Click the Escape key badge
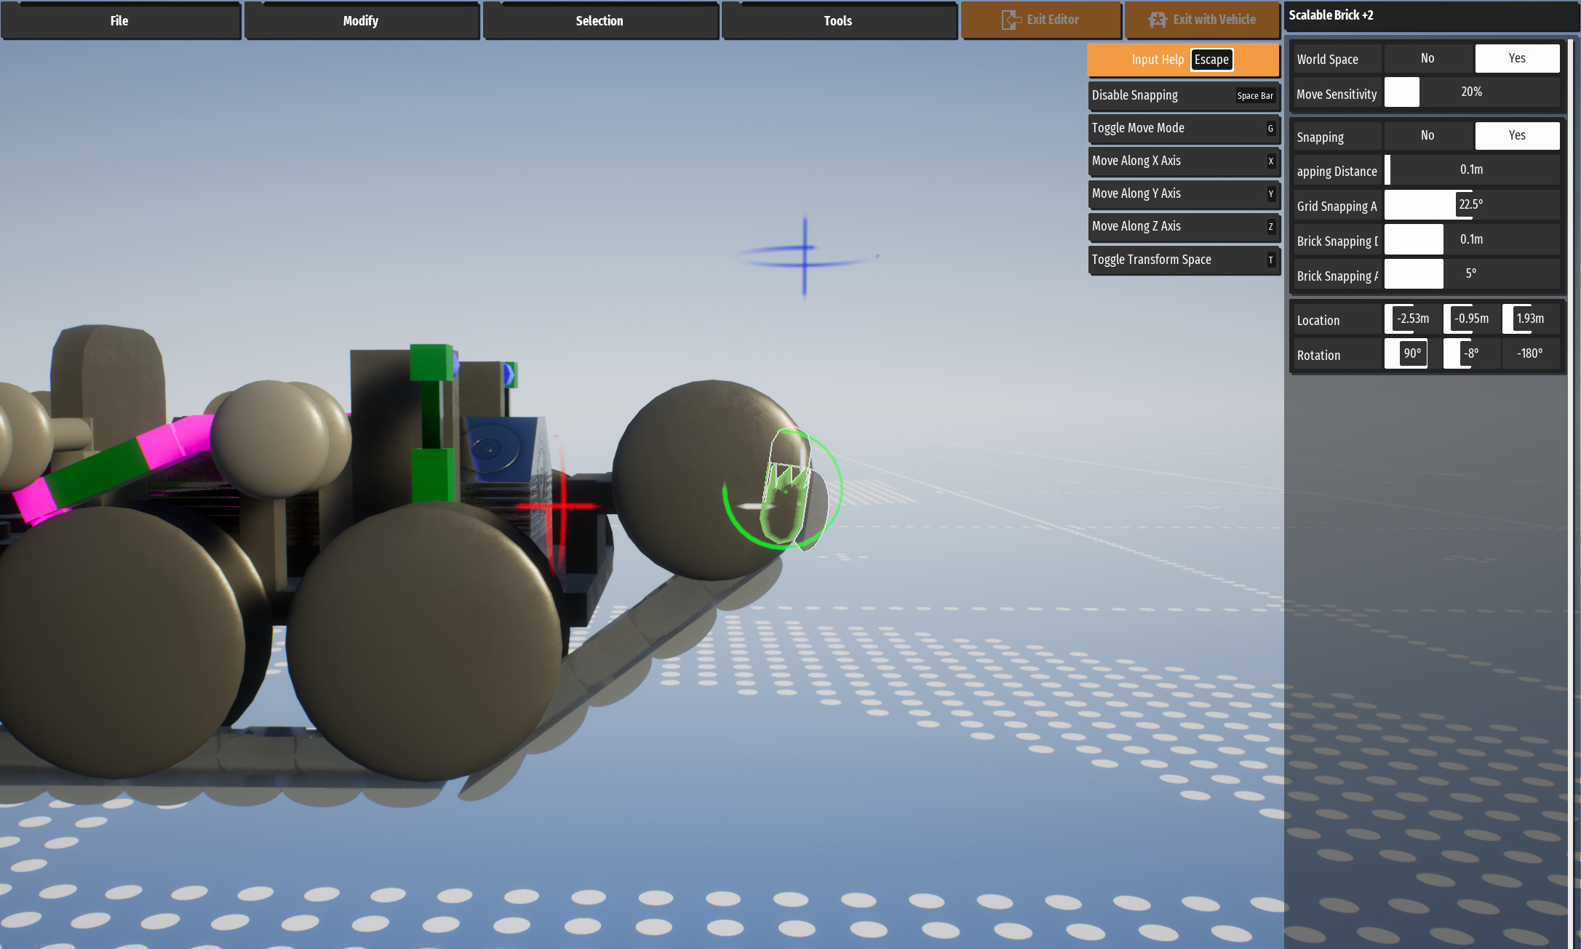The width and height of the screenshot is (1581, 949). [x=1211, y=60]
